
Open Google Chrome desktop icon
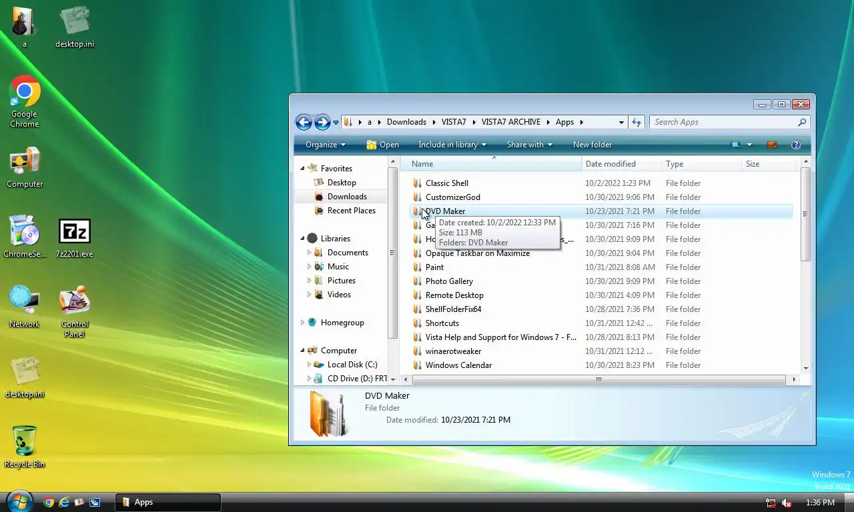tap(24, 102)
